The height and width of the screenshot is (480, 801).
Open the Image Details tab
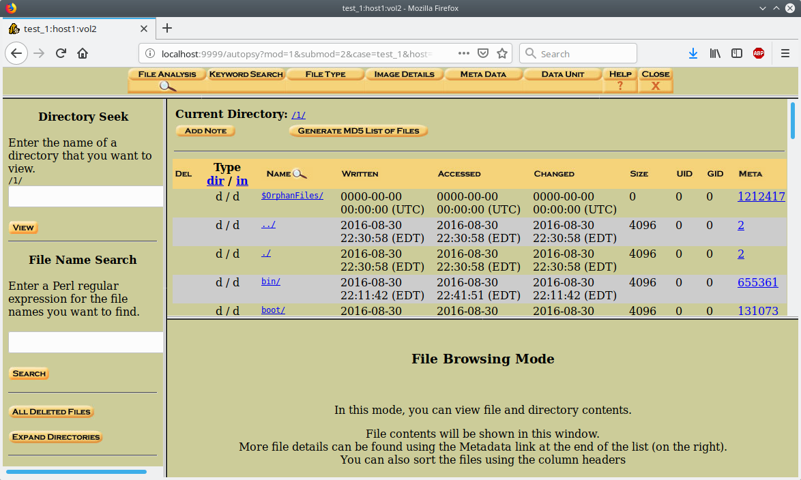404,74
